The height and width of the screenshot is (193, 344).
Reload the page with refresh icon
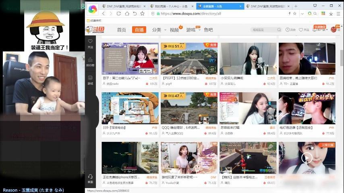point(120,13)
